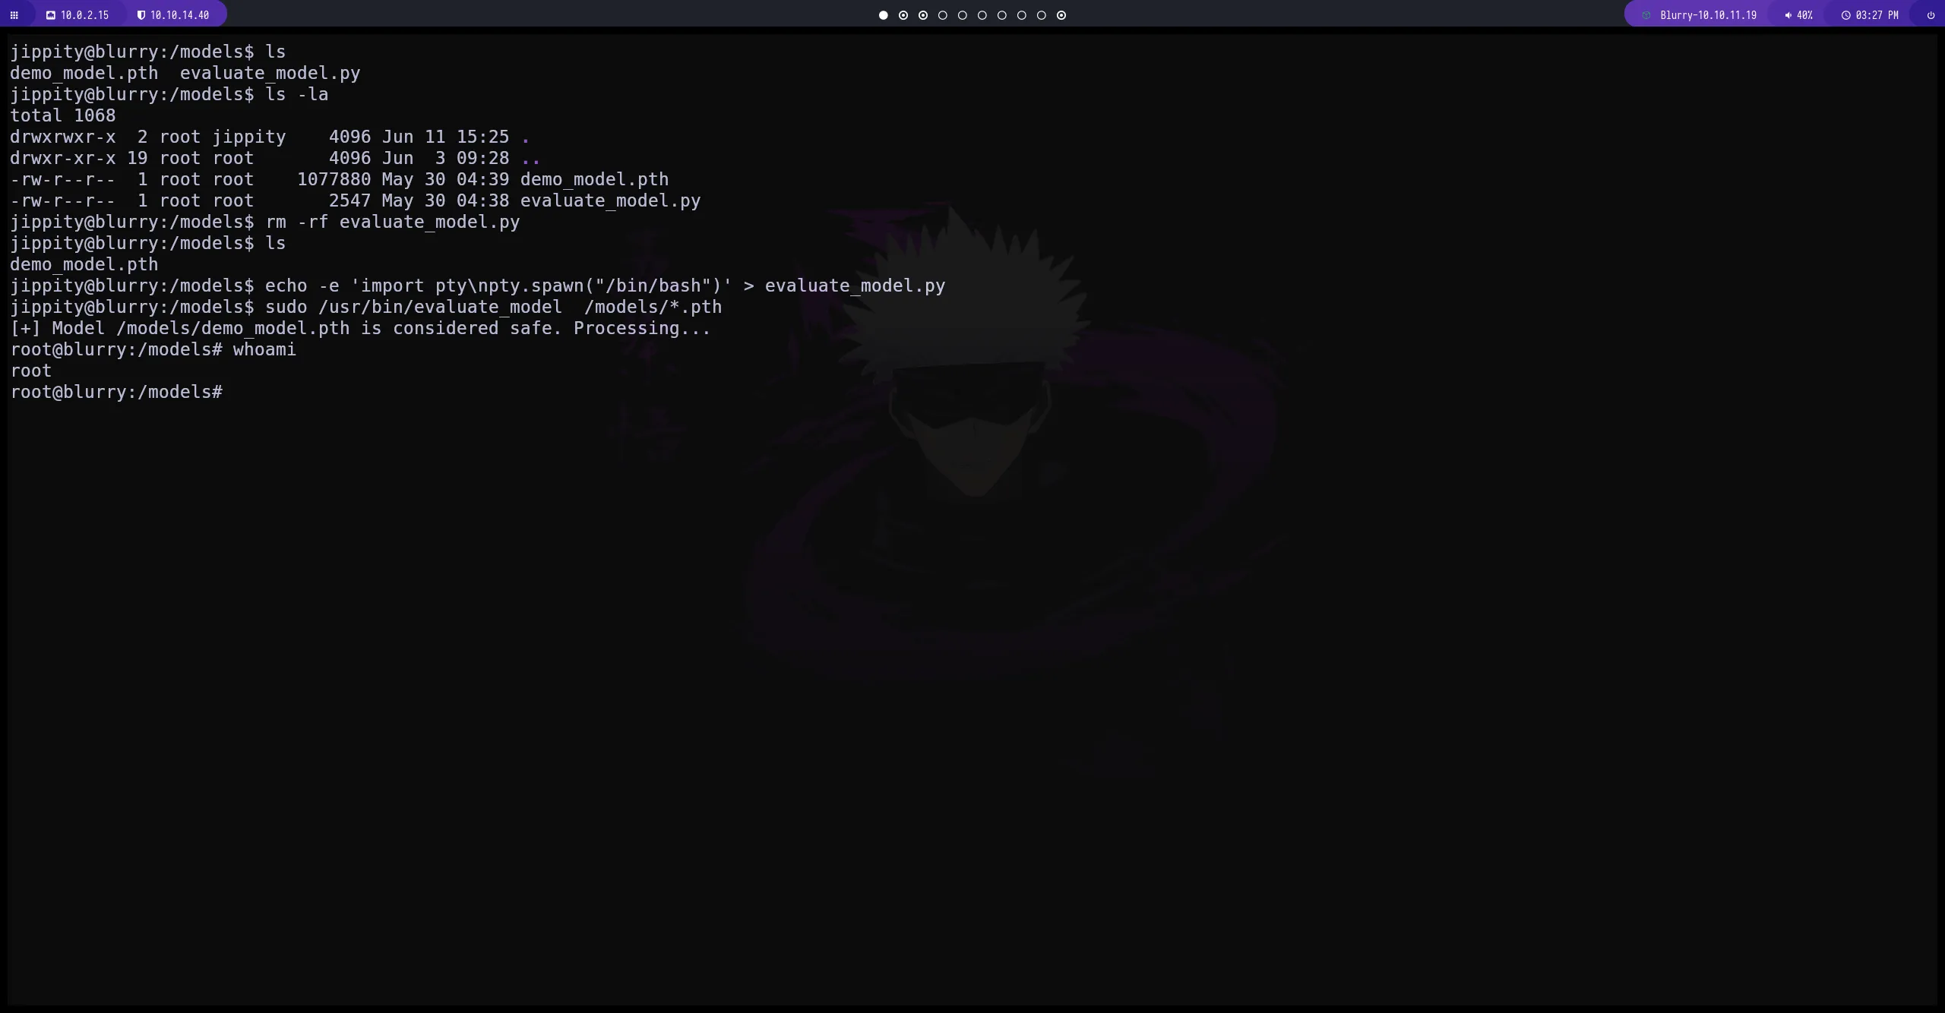The image size is (1945, 1013).
Task: Click the ethernet icon beside 10.0.2.15
Action: (x=51, y=15)
